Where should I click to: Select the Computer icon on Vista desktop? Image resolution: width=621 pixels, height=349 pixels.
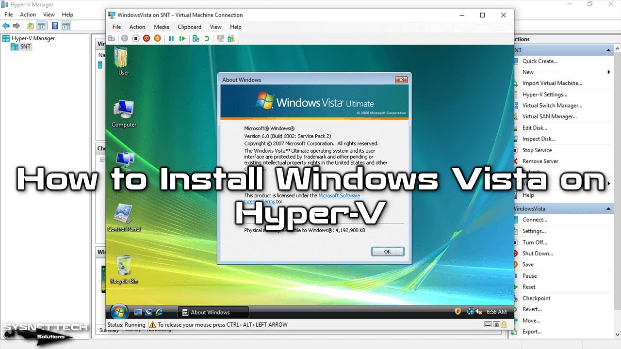[x=124, y=113]
